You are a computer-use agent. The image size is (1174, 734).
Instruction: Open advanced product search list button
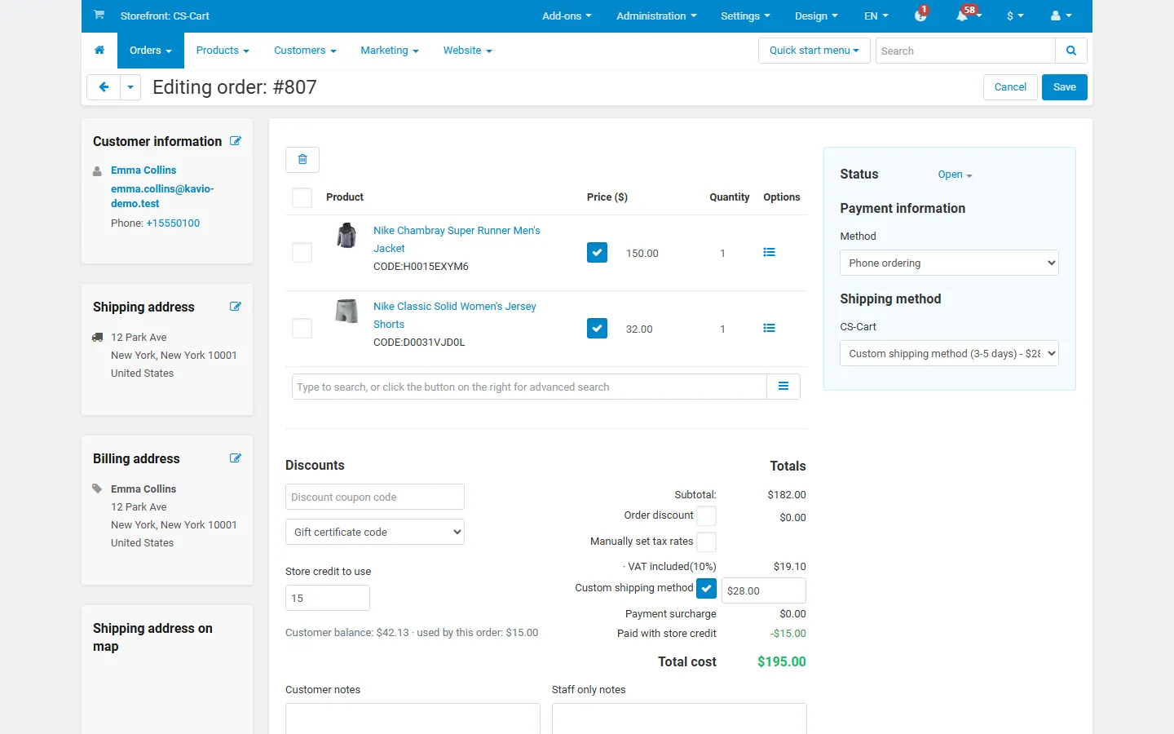coord(783,387)
